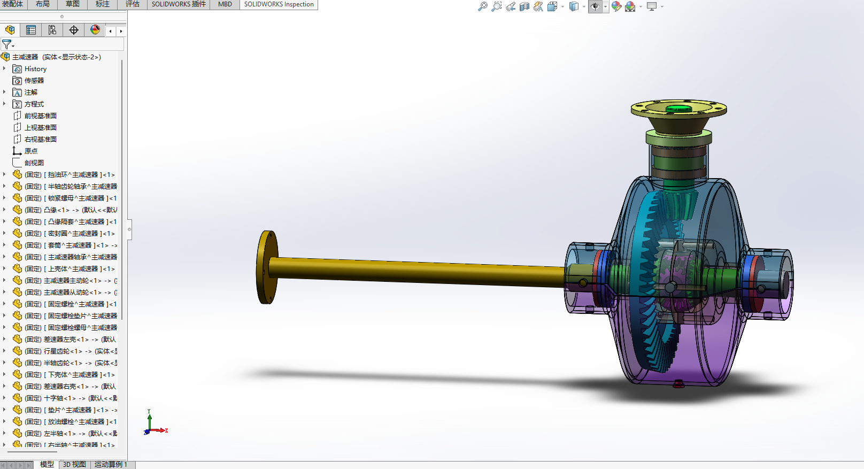Toggle the Hide/Show Items eye button
The height and width of the screenshot is (469, 864).
595,6
